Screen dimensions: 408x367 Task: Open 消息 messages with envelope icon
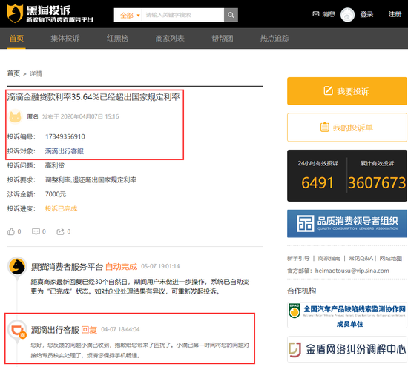[x=323, y=14]
